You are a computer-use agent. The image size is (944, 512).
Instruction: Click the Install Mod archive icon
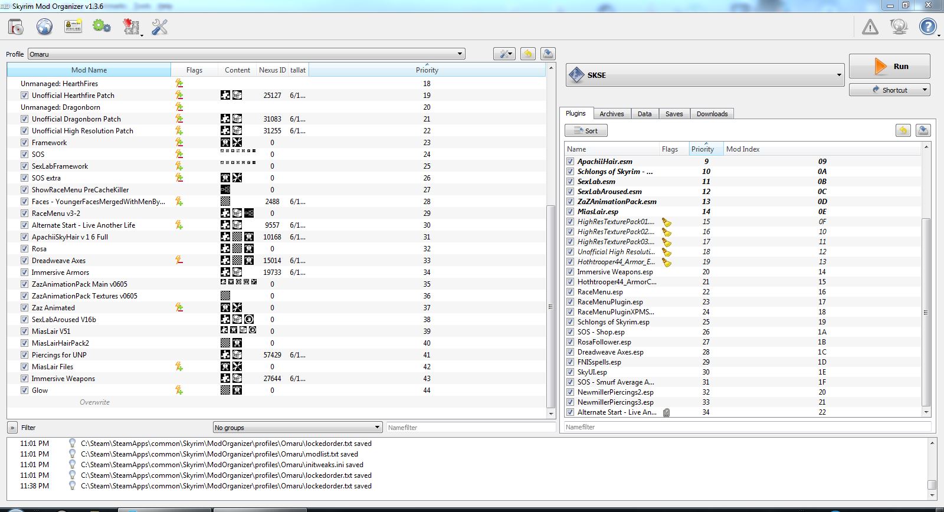16,27
